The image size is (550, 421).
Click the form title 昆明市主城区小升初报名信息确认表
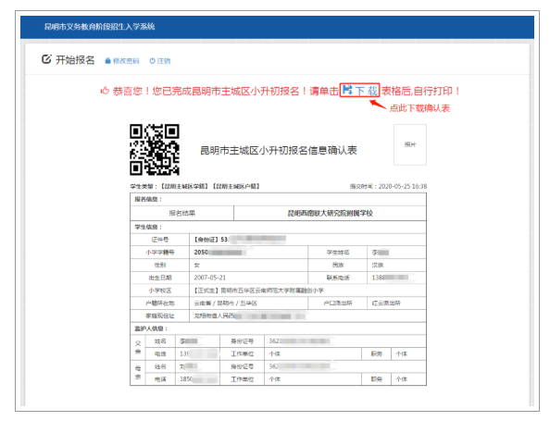279,151
